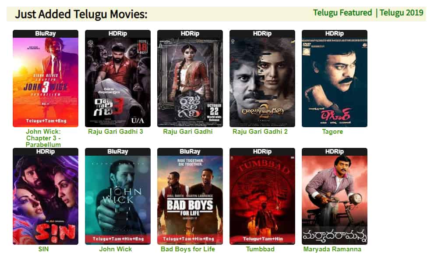This screenshot has width=427, height=254.
Task: Open the Maryada Ramanna title link
Action: click(x=332, y=249)
